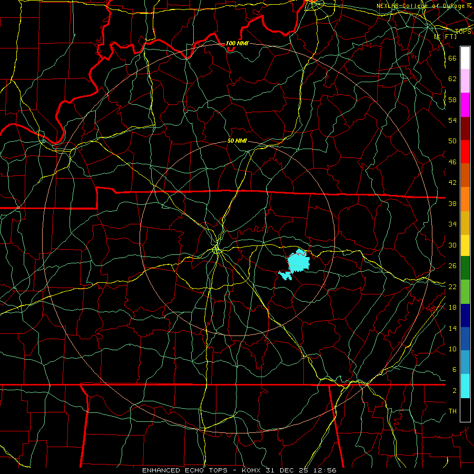Click the "50 NMI" range ring label
Viewport: 474px width, 474px height.
(238, 141)
